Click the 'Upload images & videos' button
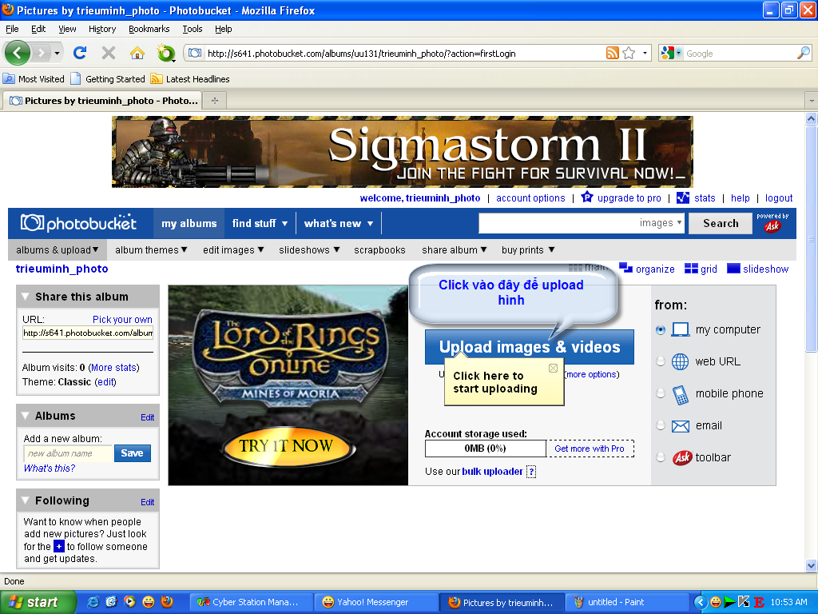818x614 pixels. [x=530, y=347]
